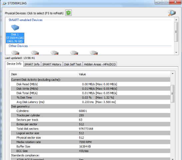
Task: Select the Disk Total (MB/s) row
Action: (90, 93)
